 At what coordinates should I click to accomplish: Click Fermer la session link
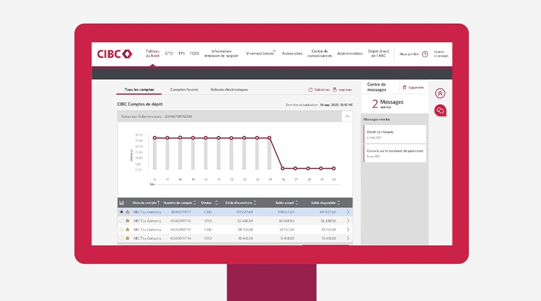click(x=441, y=54)
